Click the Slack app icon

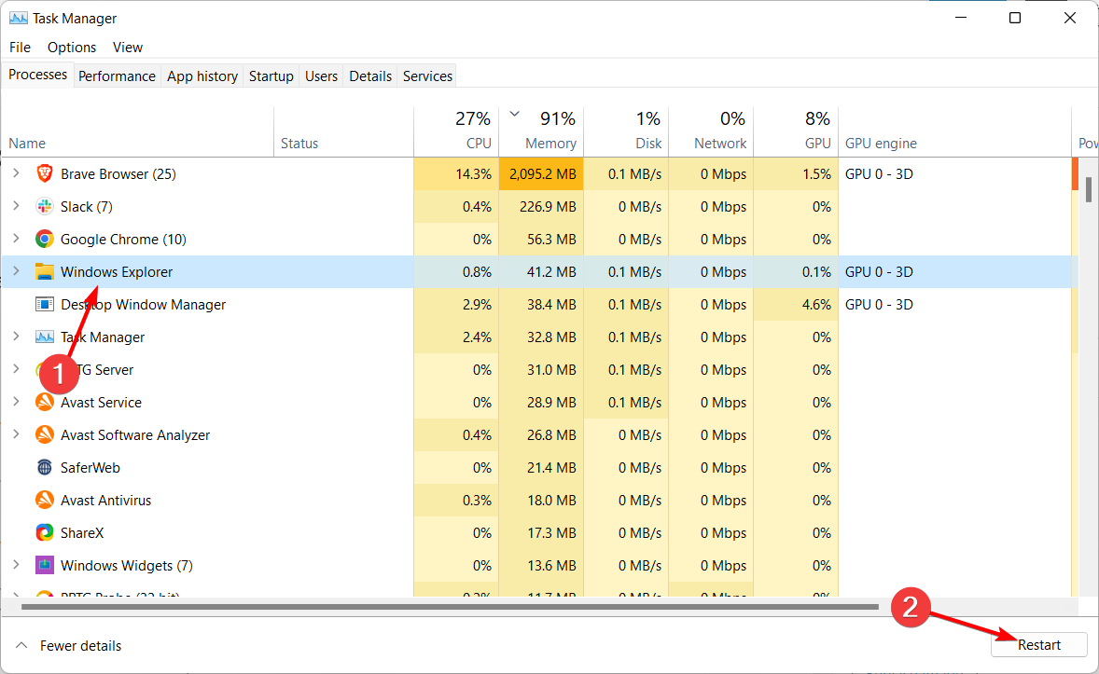coord(44,207)
